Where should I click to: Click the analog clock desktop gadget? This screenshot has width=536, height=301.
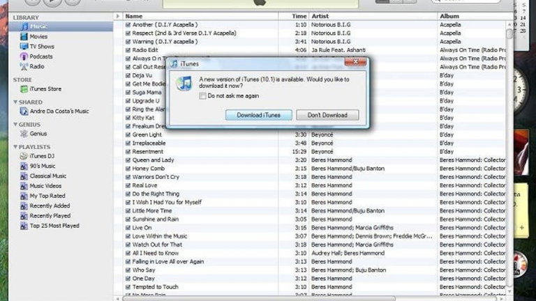click(x=519, y=90)
